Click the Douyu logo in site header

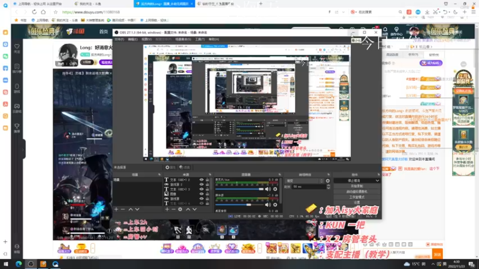[x=75, y=32]
